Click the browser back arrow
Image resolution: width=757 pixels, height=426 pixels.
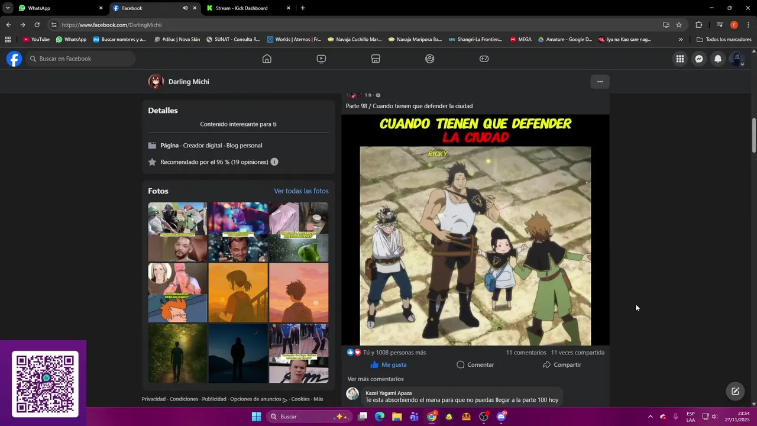[8, 25]
